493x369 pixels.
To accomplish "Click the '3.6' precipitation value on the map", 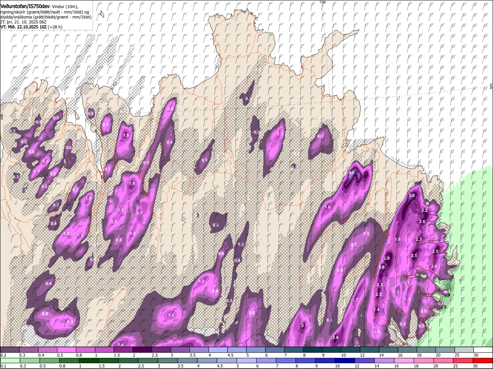I will (382, 267).
